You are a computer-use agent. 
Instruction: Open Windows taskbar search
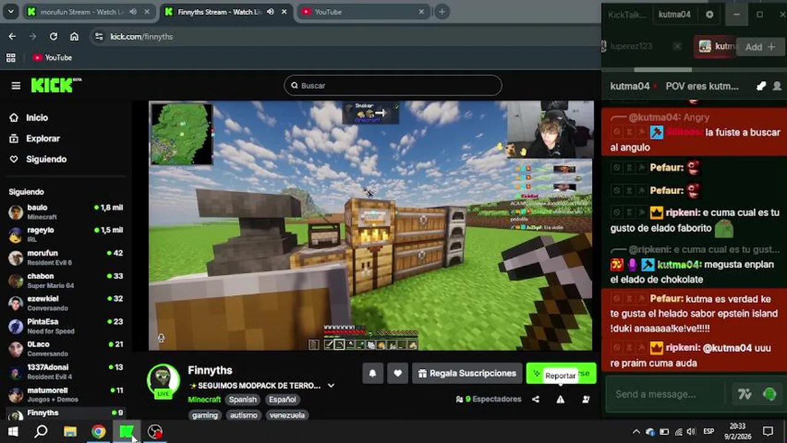(41, 431)
